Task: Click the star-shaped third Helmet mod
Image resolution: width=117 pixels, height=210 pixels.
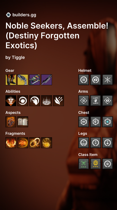Action: pos(108,80)
